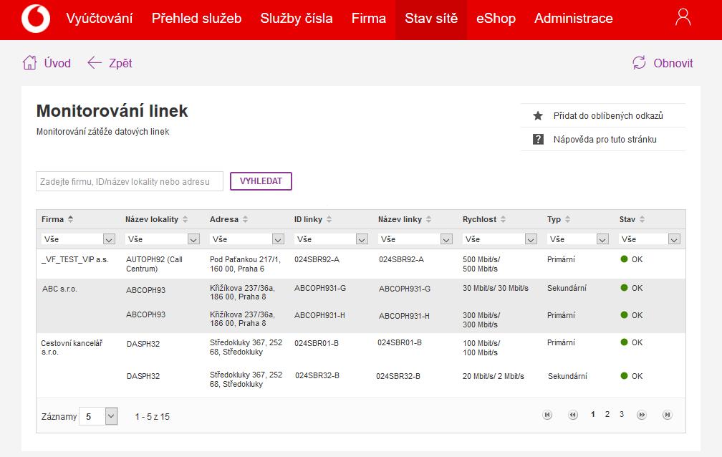This screenshot has height=457, width=722.
Task: Focus the company/locality search input field
Action: click(130, 181)
